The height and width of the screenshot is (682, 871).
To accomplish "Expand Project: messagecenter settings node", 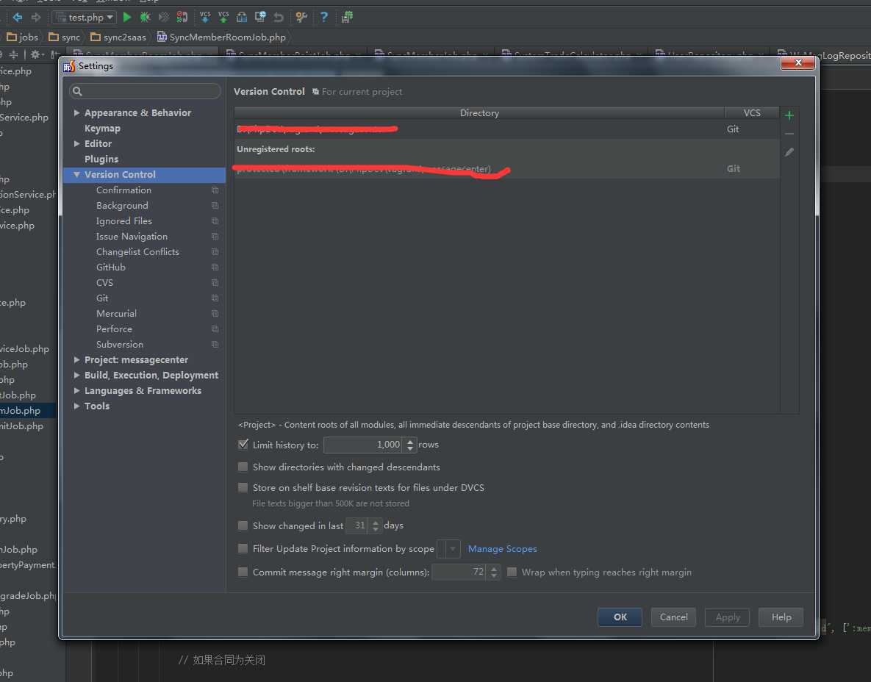I will point(76,360).
